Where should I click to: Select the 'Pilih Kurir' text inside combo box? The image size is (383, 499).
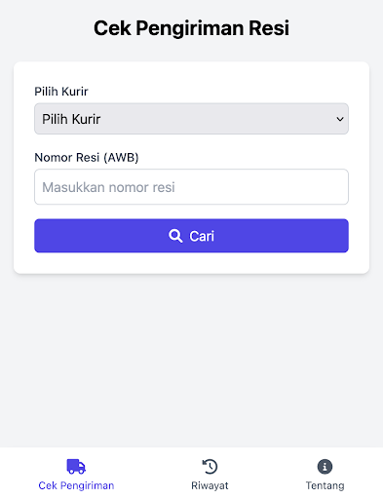point(71,119)
